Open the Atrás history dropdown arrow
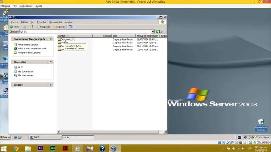Screen dimensions: 271x152 point(21,27)
